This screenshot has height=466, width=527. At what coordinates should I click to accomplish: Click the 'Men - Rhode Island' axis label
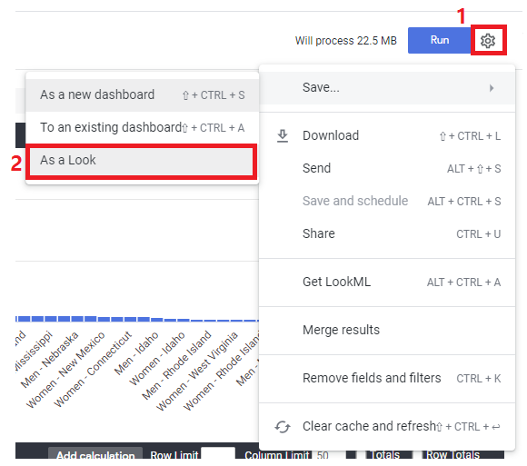click(176, 365)
